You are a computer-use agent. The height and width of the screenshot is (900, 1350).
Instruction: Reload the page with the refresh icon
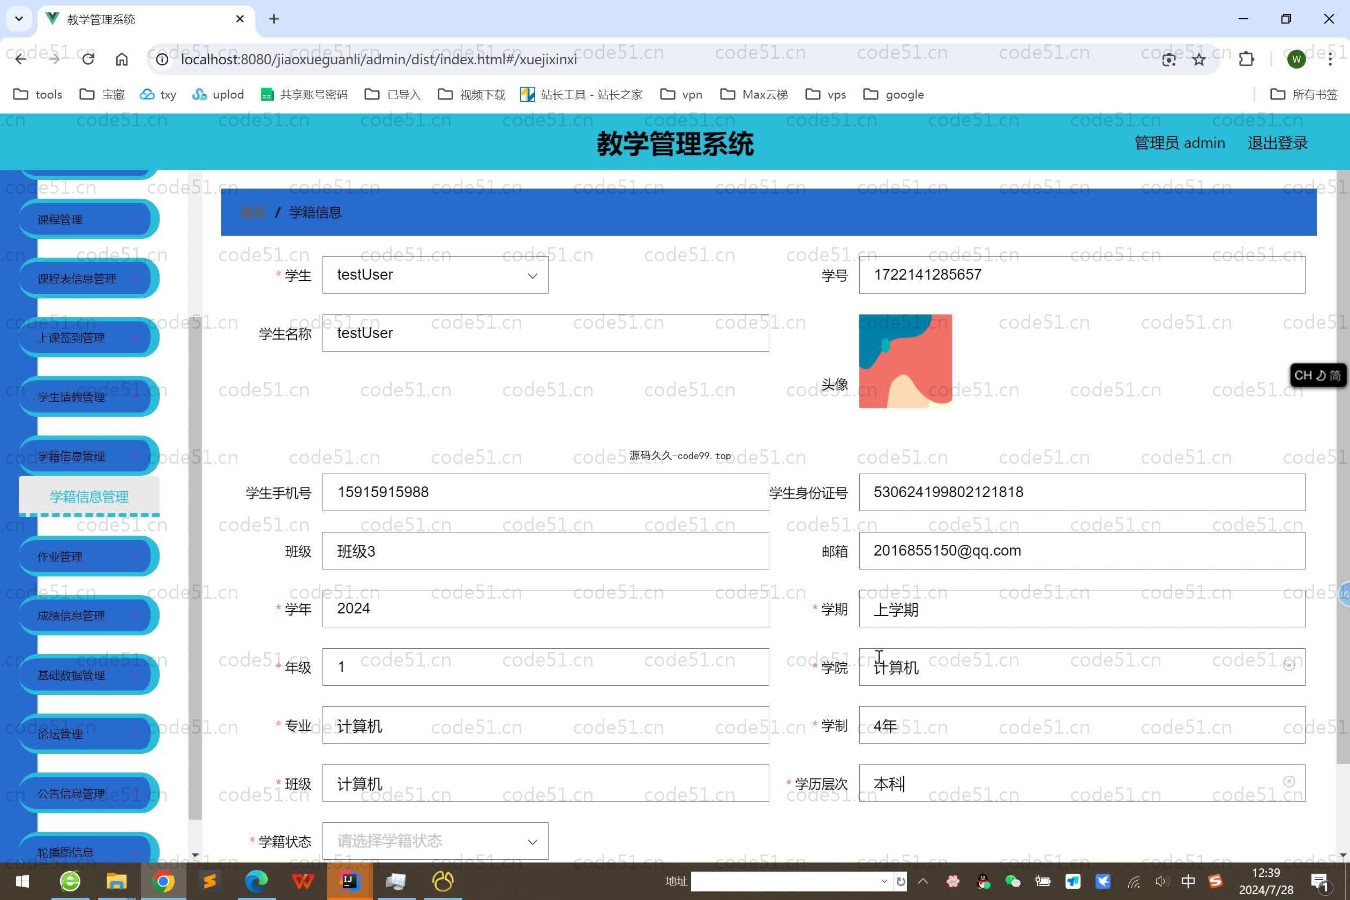[88, 59]
